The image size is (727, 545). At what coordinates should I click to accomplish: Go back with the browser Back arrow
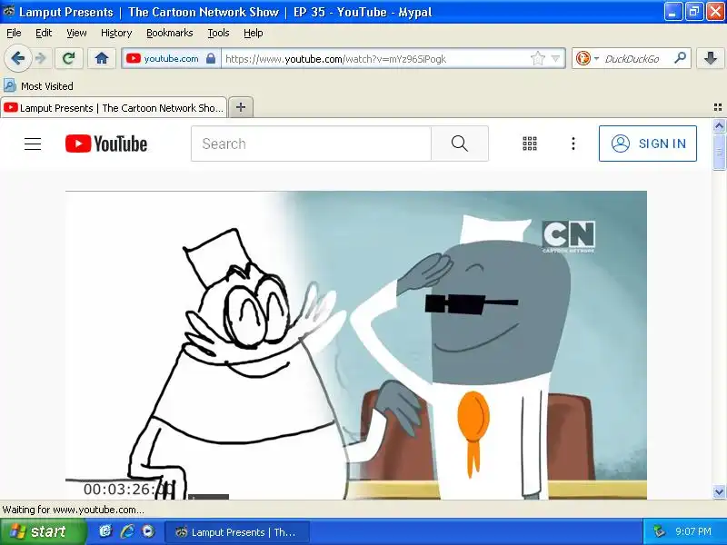coord(18,58)
